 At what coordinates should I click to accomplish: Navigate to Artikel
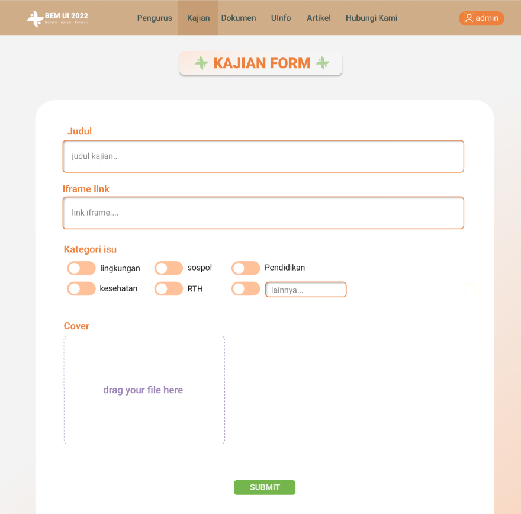(x=319, y=18)
